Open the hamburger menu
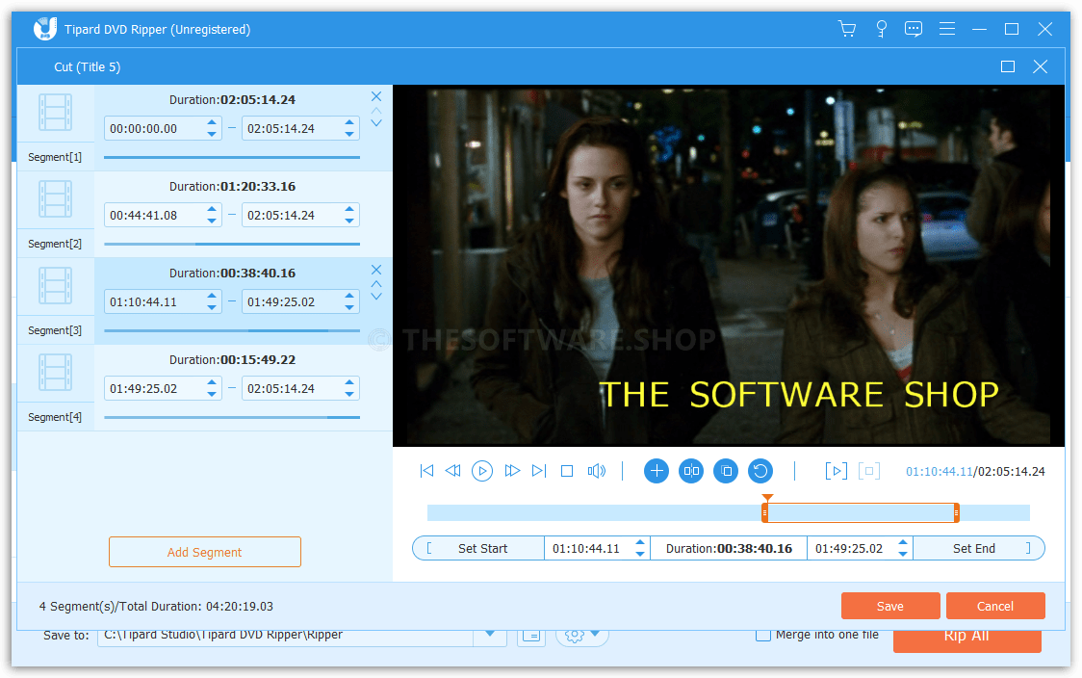Viewport: 1082px width, 678px height. (x=946, y=29)
